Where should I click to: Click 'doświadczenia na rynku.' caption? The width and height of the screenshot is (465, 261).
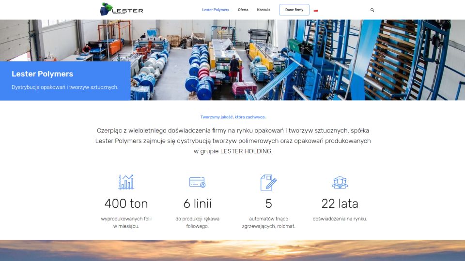[x=340, y=219]
